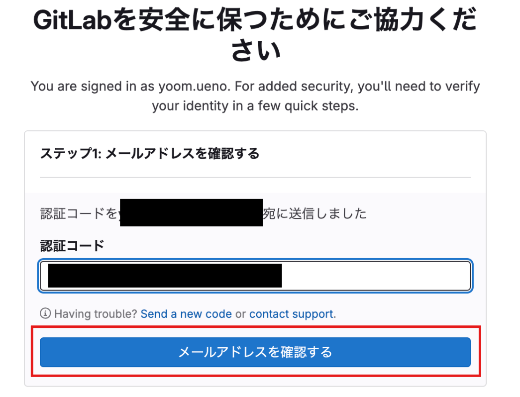This screenshot has width=520, height=397.
Task: Open the "contact support" link
Action: coord(291,314)
